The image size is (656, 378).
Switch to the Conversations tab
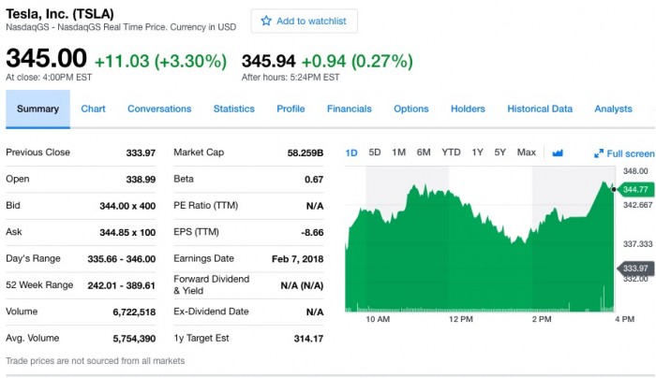[159, 109]
